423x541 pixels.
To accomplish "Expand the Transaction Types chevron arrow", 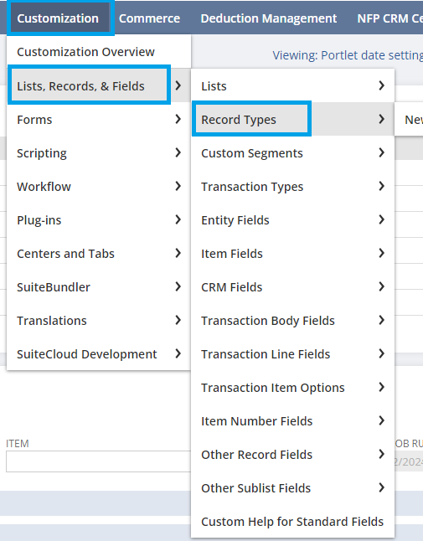I will pos(381,186).
